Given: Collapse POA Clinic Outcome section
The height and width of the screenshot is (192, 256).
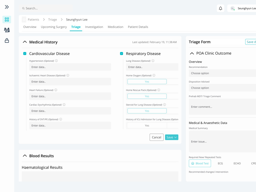Looking at the screenshot, I should point(192,54).
